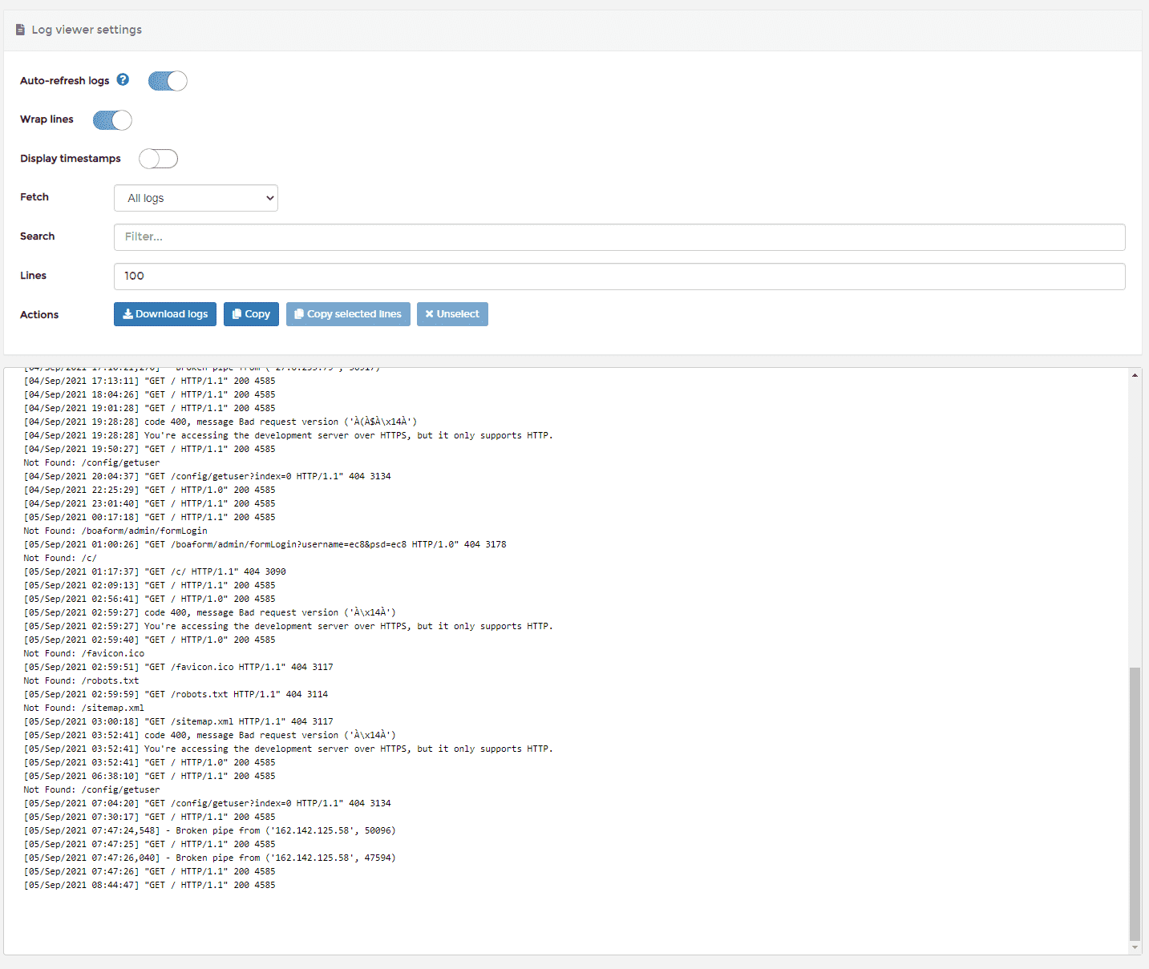Select the "Not Found: /favicon.ico" line

(84, 653)
